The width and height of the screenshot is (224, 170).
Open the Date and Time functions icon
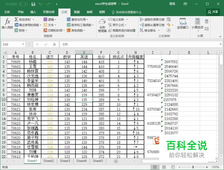click(x=45, y=30)
